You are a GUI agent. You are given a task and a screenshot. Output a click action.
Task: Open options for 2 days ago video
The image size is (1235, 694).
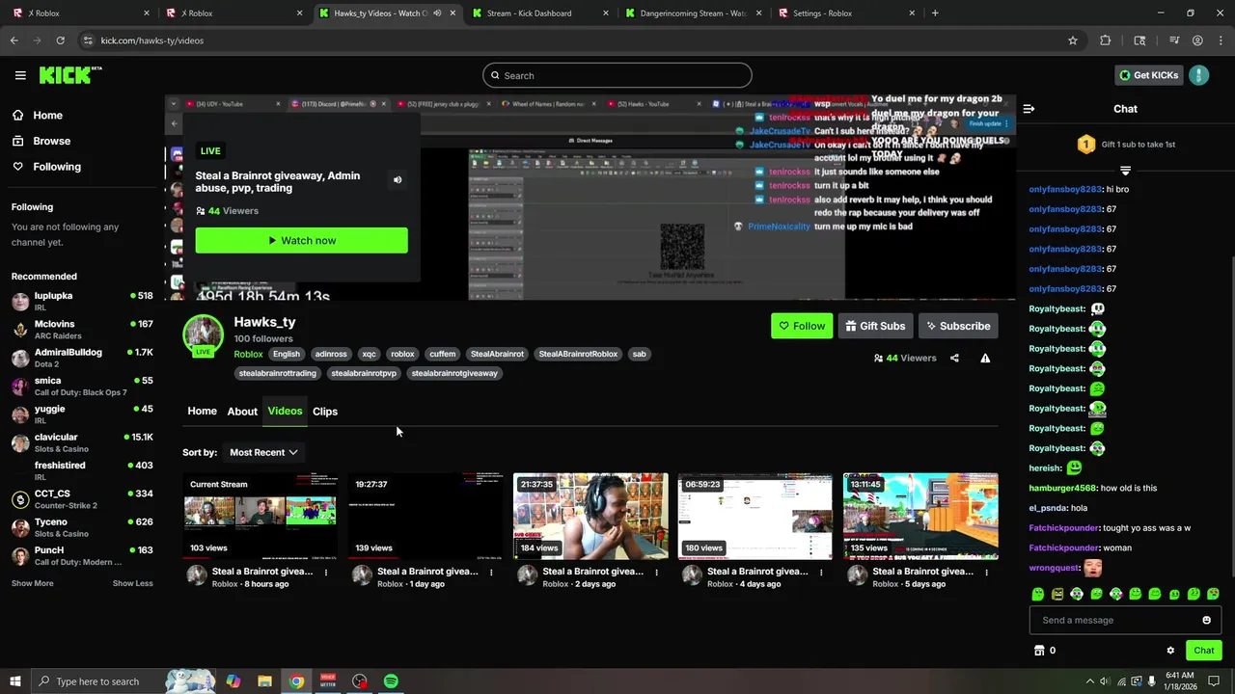[x=656, y=572]
